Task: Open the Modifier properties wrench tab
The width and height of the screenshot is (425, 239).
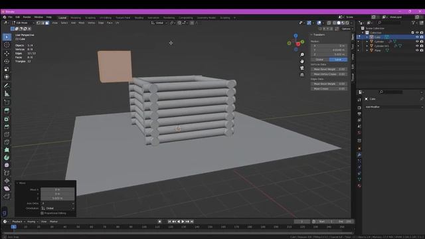Action: click(x=359, y=155)
